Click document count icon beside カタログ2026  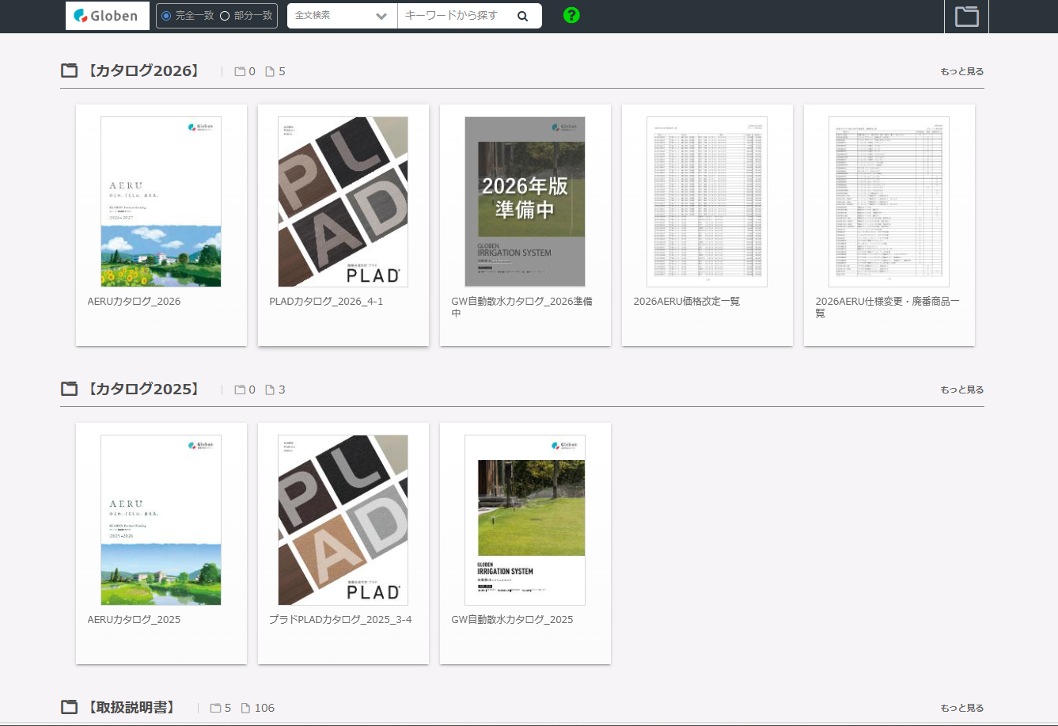(x=270, y=71)
